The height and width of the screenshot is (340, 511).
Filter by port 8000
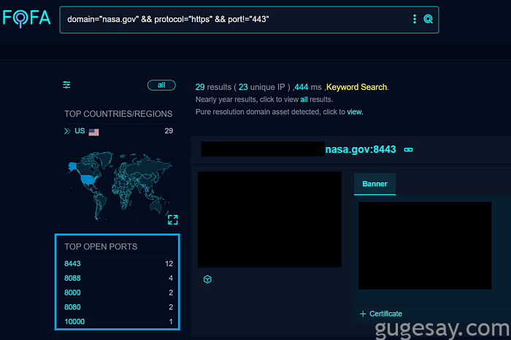pos(72,292)
